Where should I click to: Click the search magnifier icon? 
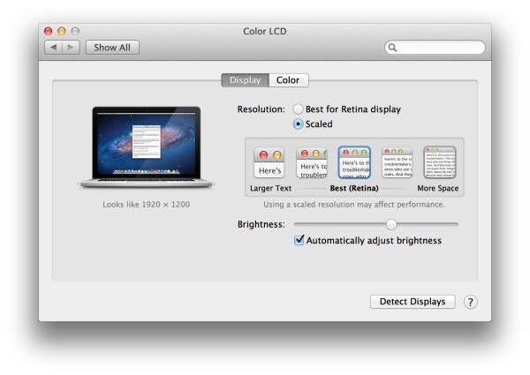[x=392, y=48]
